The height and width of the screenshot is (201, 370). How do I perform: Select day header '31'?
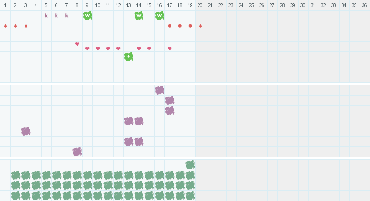[313, 5]
